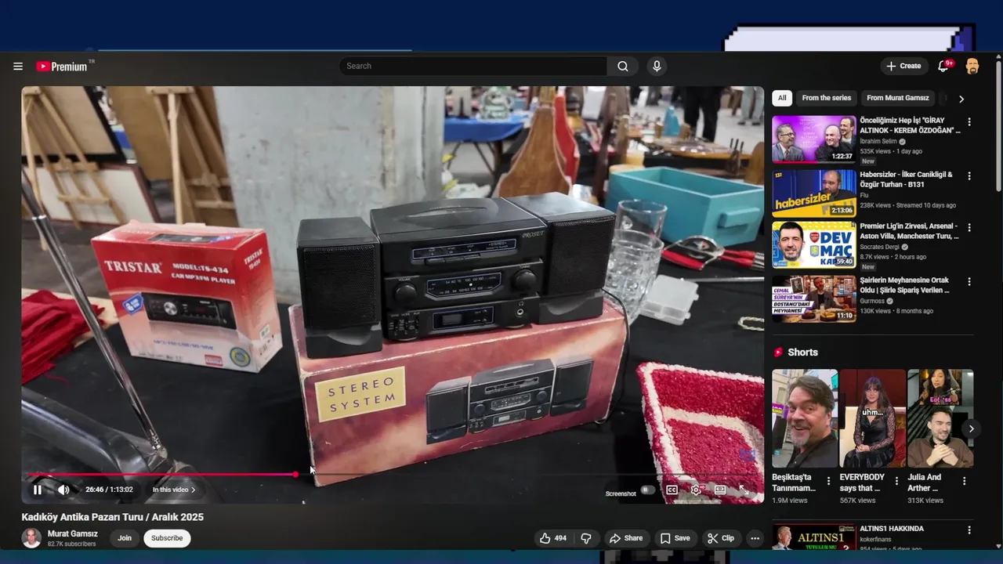Click the search magnifier button
Viewport: 1003px width, 564px height.
click(623, 67)
